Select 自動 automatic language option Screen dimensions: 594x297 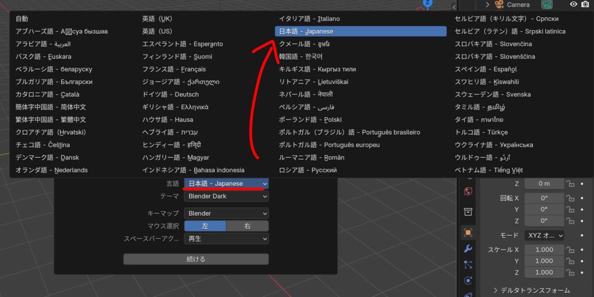tap(22, 19)
